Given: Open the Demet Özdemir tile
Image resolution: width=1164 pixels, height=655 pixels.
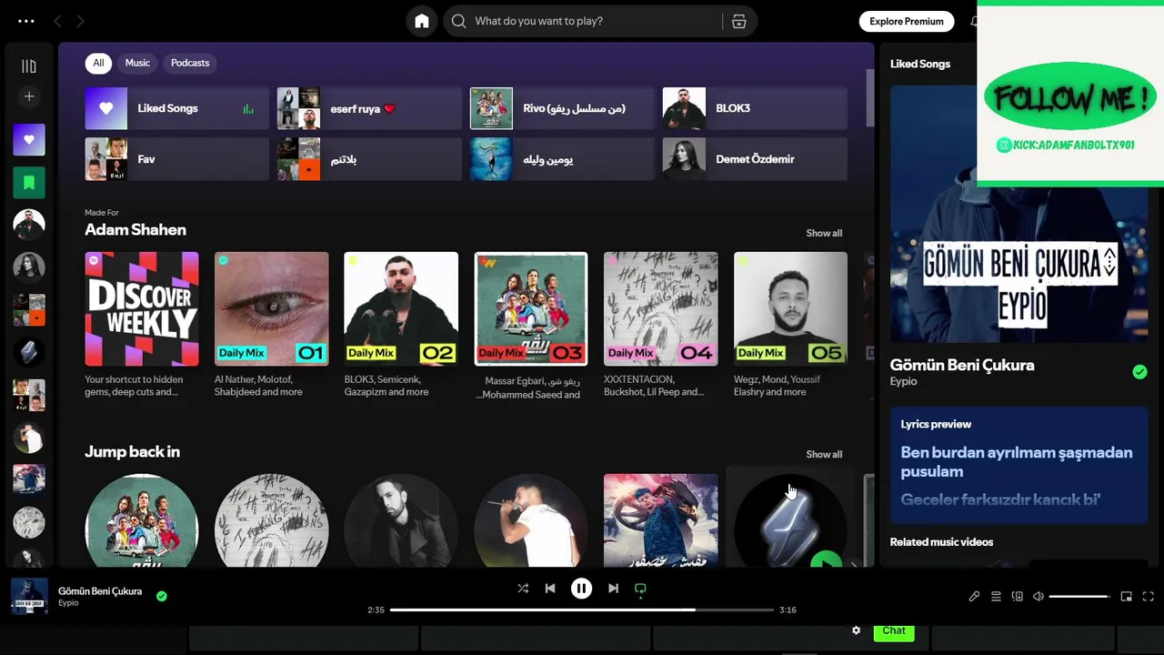Looking at the screenshot, I should click(755, 159).
